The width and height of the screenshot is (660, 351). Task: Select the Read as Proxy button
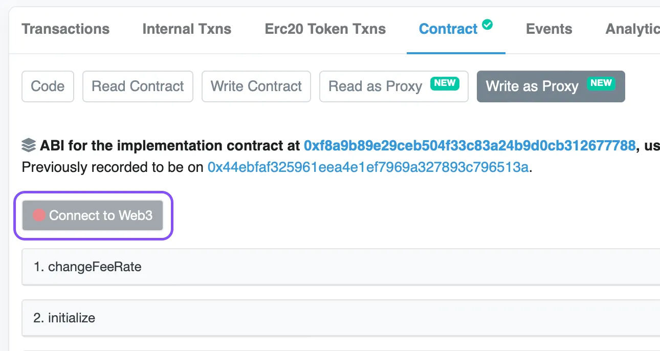(x=375, y=86)
